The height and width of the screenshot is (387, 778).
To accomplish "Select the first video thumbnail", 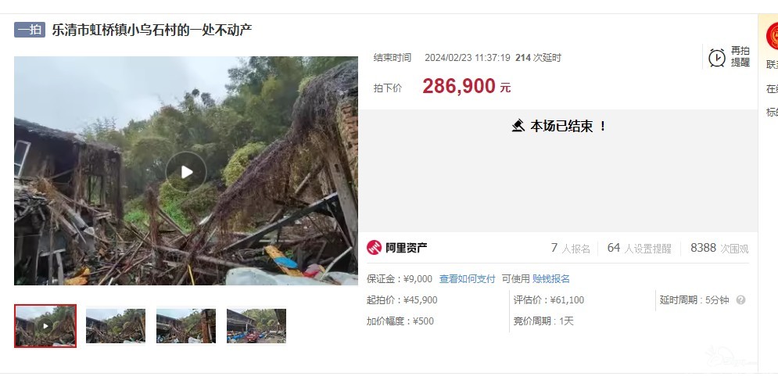I will point(45,326).
